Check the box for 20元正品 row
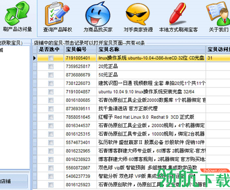Image resolution: width=230 pixels, height=190 pixels. (51, 67)
